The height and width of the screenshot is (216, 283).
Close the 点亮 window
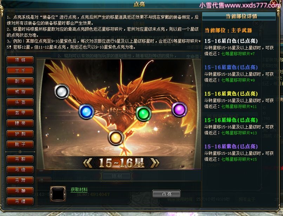pos(275,3)
